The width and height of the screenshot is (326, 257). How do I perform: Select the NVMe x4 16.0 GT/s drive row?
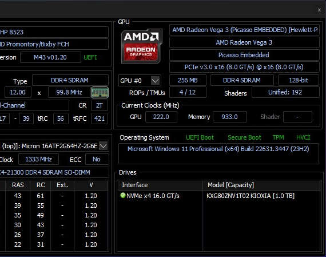pyautogui.click(x=218, y=196)
